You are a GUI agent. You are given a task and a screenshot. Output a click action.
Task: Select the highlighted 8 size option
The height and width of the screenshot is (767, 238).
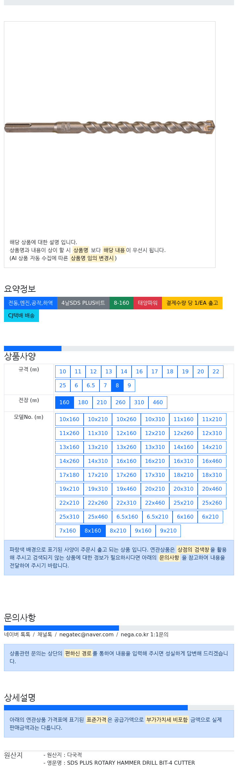(117, 386)
